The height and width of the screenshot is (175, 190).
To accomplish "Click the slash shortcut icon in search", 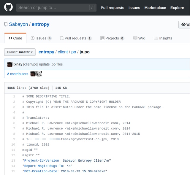I will 92,8.
